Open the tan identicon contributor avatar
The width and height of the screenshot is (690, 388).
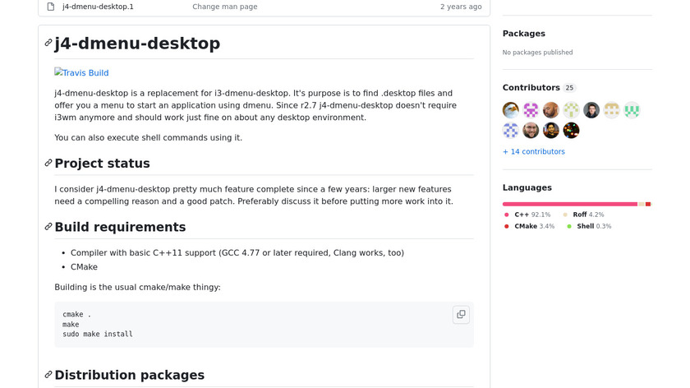[x=612, y=110]
